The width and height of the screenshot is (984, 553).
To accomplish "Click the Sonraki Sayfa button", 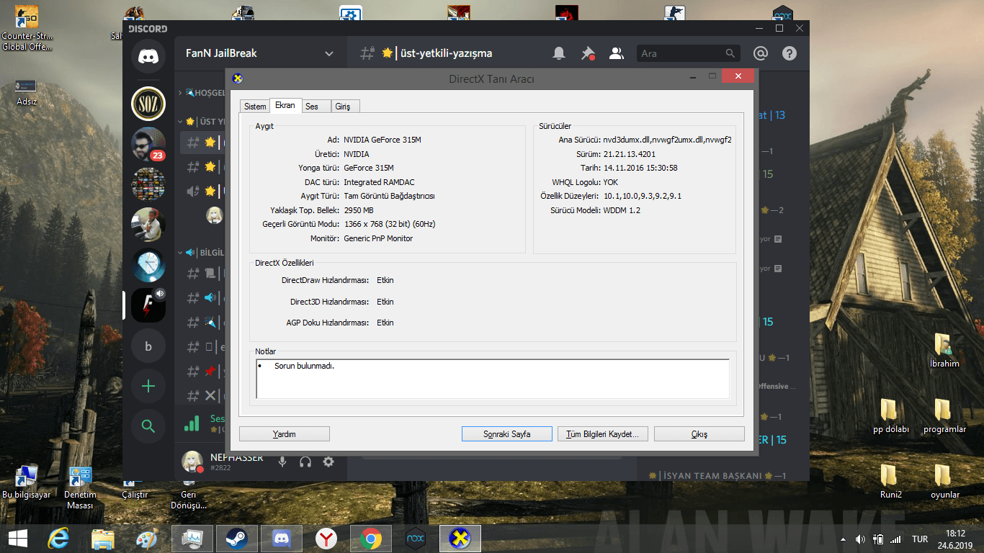I will tap(507, 434).
